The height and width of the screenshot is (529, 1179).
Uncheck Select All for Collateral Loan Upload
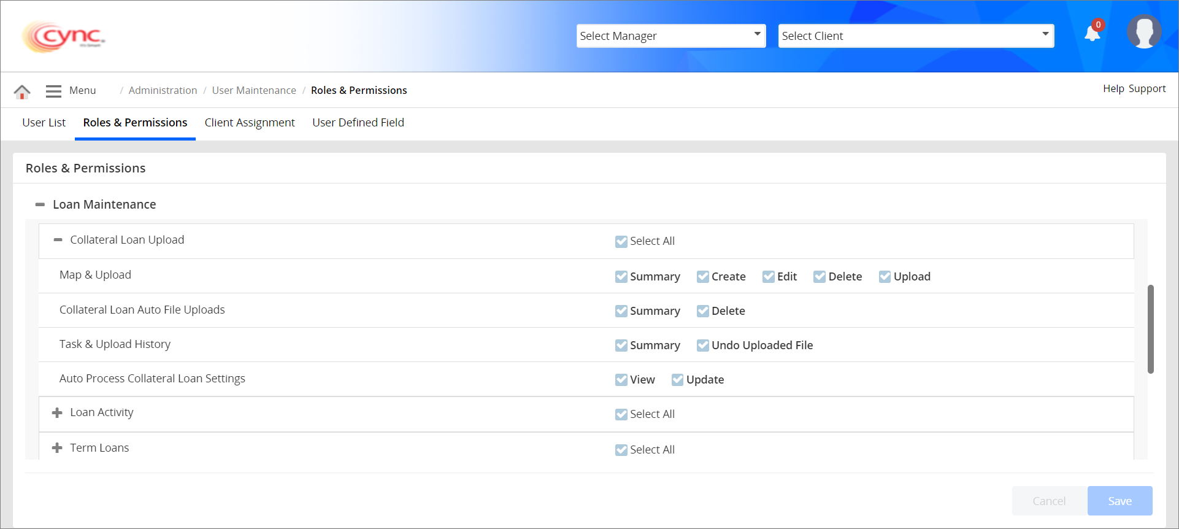pyautogui.click(x=621, y=241)
